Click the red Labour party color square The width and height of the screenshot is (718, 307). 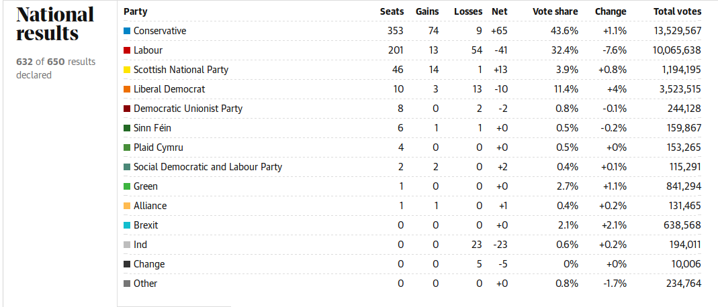click(x=127, y=50)
